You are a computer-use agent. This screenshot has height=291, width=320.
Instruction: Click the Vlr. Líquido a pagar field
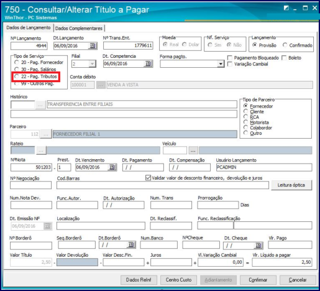(x=282, y=262)
